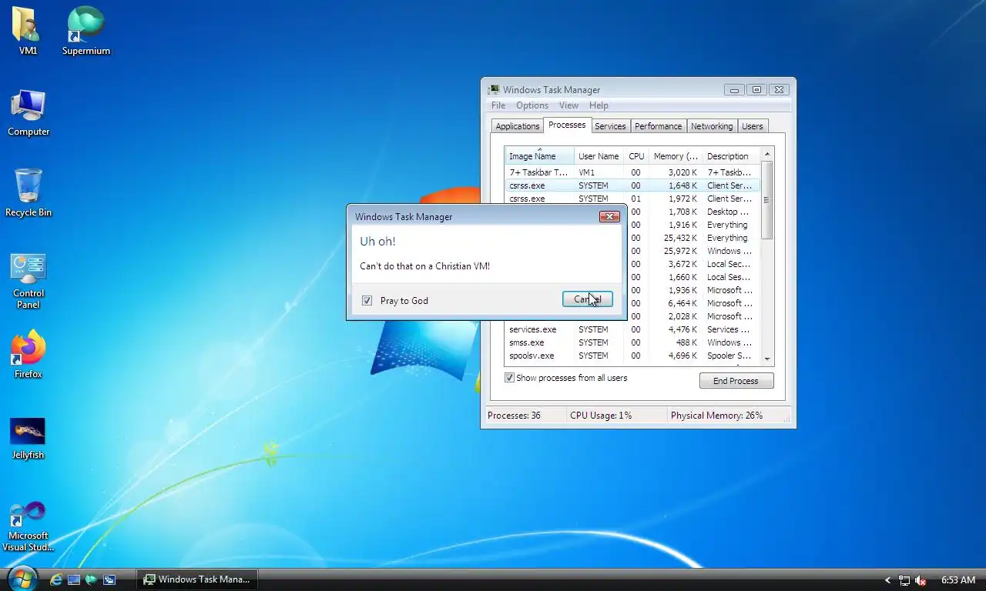This screenshot has width=986, height=591.
Task: Switch to the Users tab
Action: point(753,126)
